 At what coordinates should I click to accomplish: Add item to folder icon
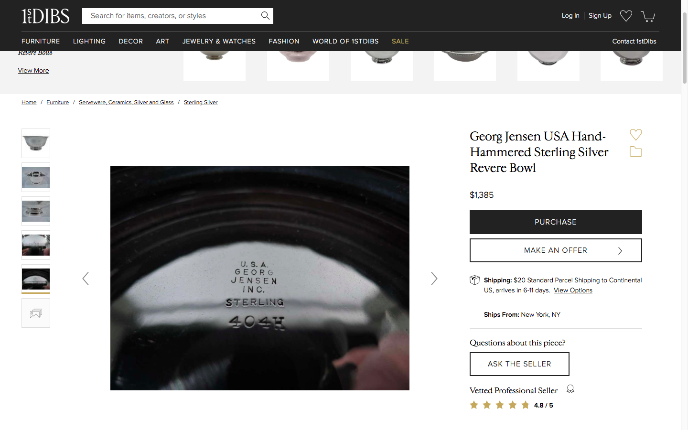click(635, 151)
